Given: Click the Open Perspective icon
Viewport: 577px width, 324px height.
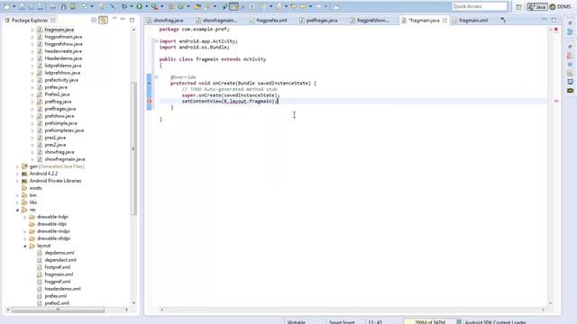Looking at the screenshot, I should click(518, 6).
